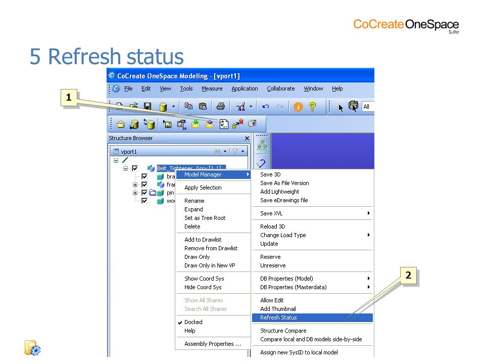Select the Model Manager context menu item
Viewport: 485px width, 364px height.
point(213,174)
